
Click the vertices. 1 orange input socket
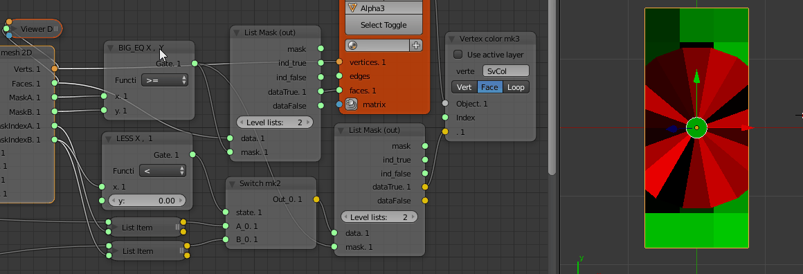coord(339,62)
